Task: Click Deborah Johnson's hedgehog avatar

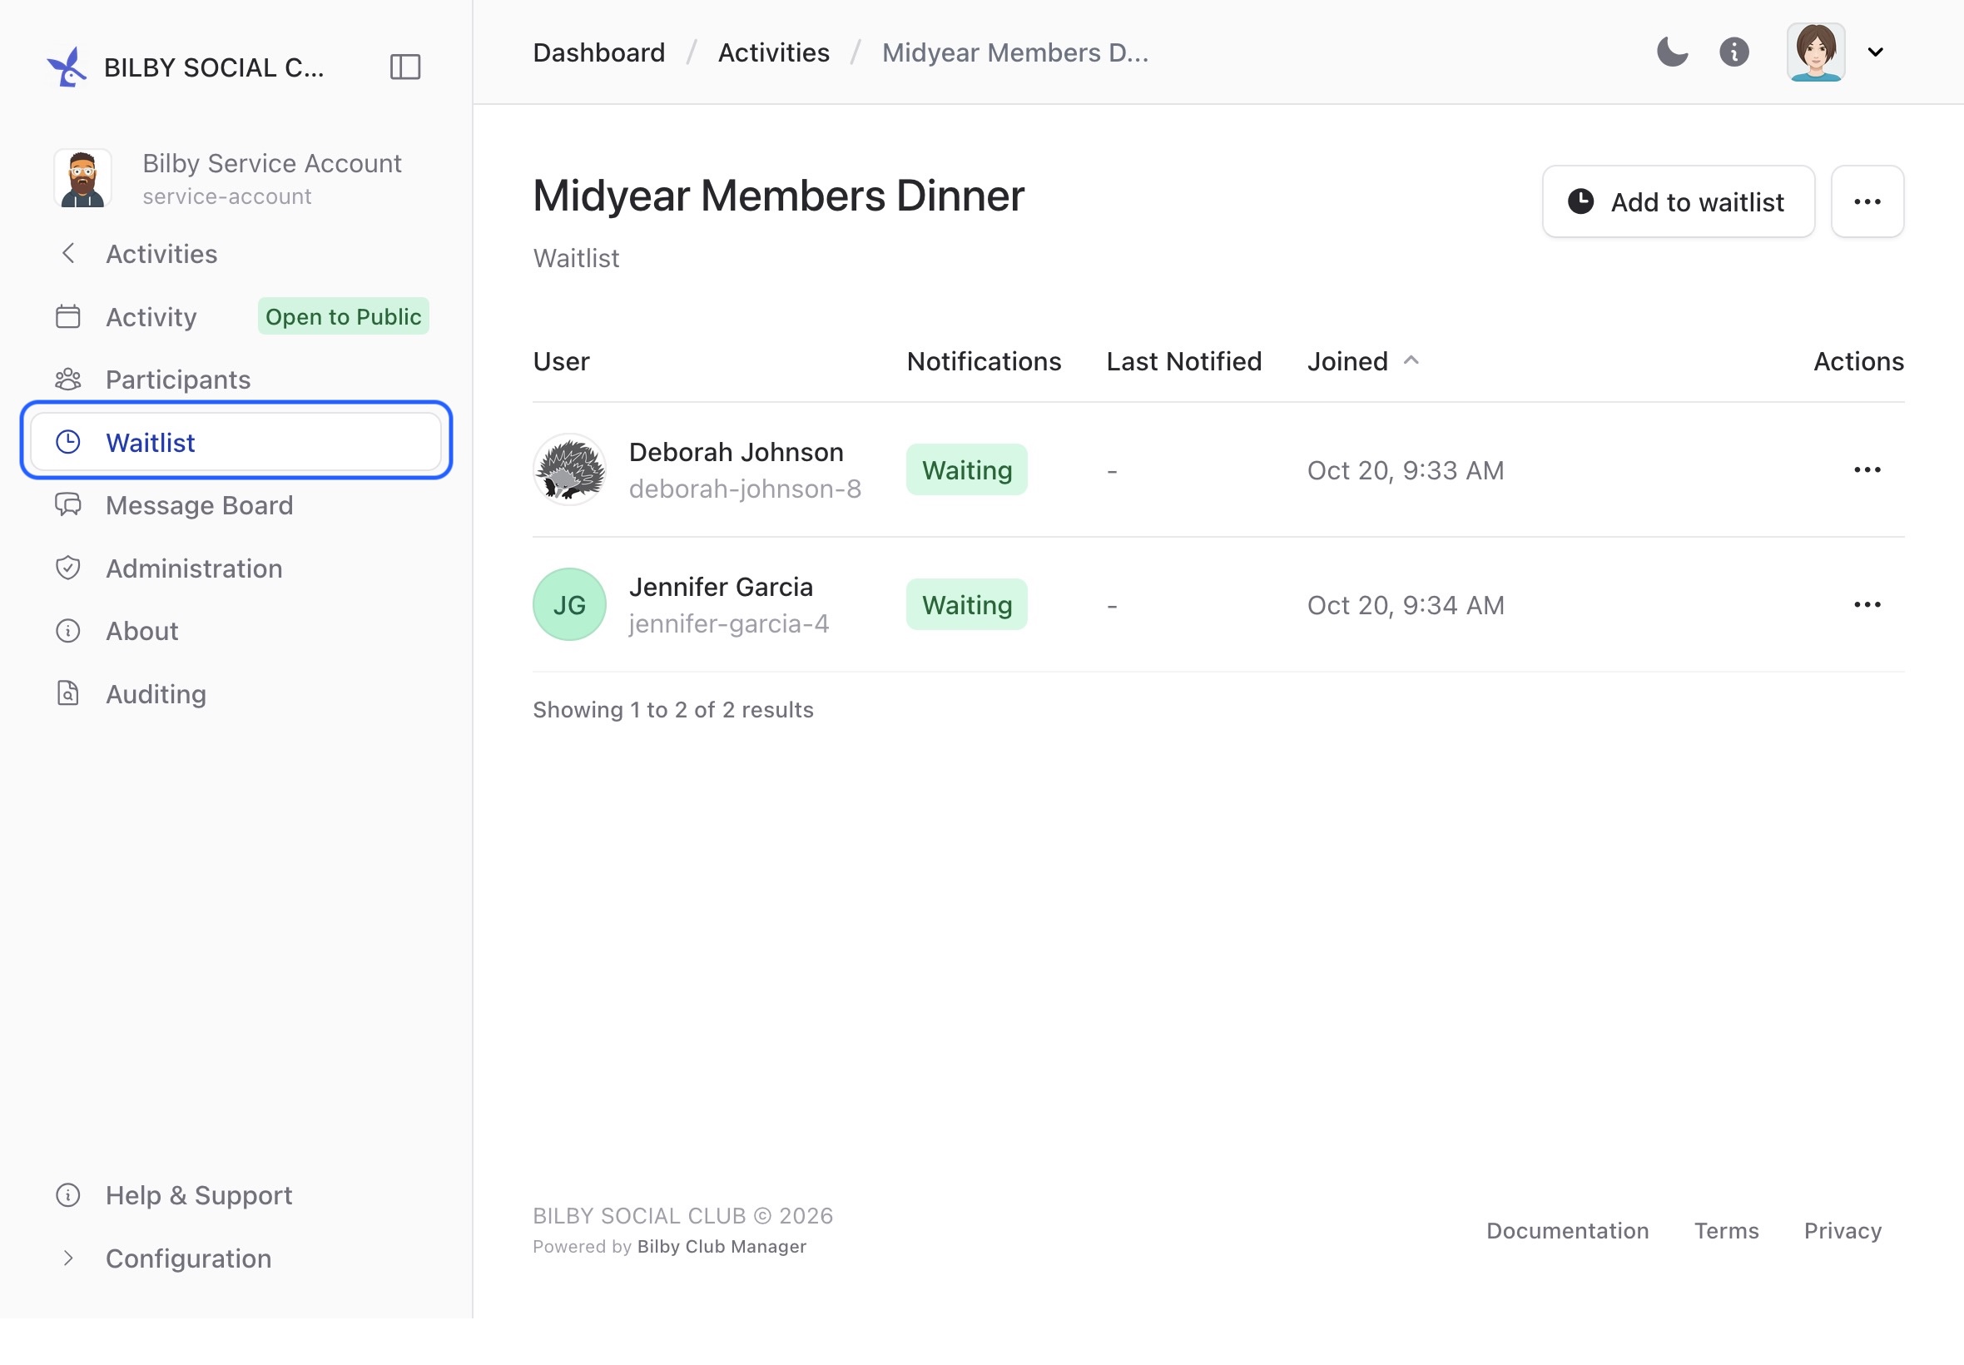Action: point(569,469)
